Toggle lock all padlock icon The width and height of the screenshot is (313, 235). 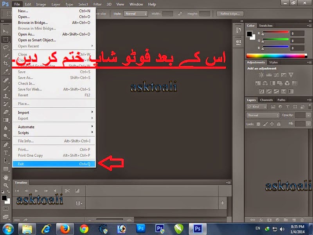(x=279, y=124)
